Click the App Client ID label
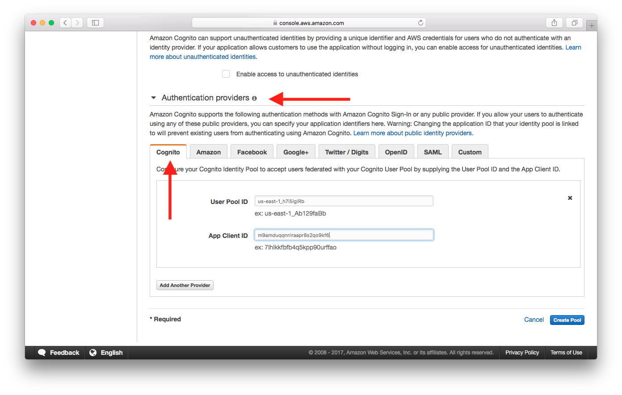The image size is (622, 395). tap(228, 236)
